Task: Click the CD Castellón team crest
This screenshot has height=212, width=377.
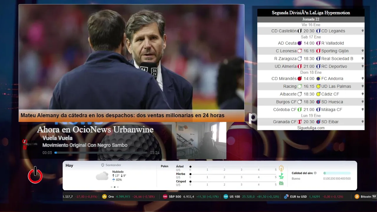Action: coord(300,31)
